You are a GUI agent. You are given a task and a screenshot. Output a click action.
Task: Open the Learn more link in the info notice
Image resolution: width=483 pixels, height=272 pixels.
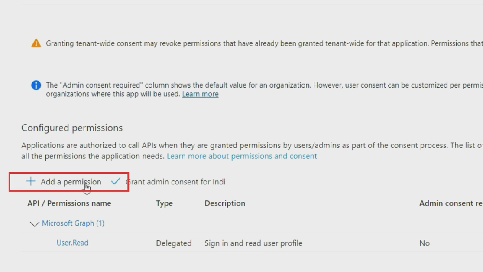click(x=200, y=94)
